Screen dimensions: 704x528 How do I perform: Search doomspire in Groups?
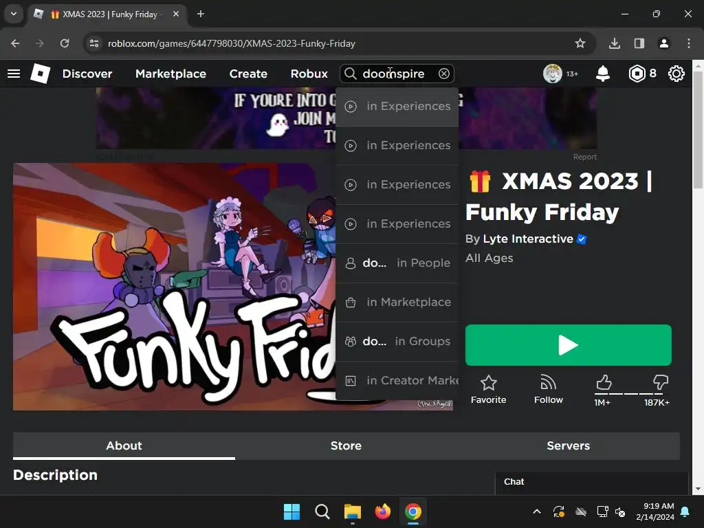click(397, 341)
